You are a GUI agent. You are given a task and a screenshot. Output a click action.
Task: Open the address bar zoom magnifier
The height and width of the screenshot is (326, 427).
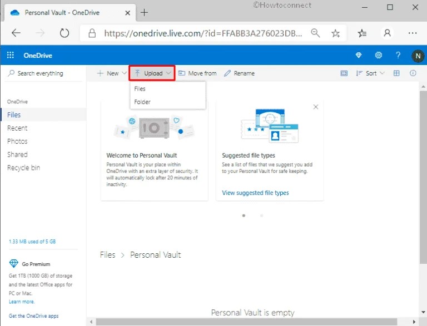pyautogui.click(x=315, y=33)
